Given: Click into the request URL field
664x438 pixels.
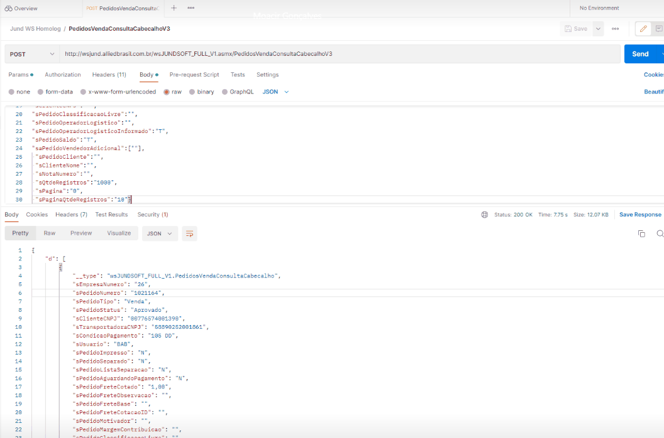Looking at the screenshot, I should (340, 54).
